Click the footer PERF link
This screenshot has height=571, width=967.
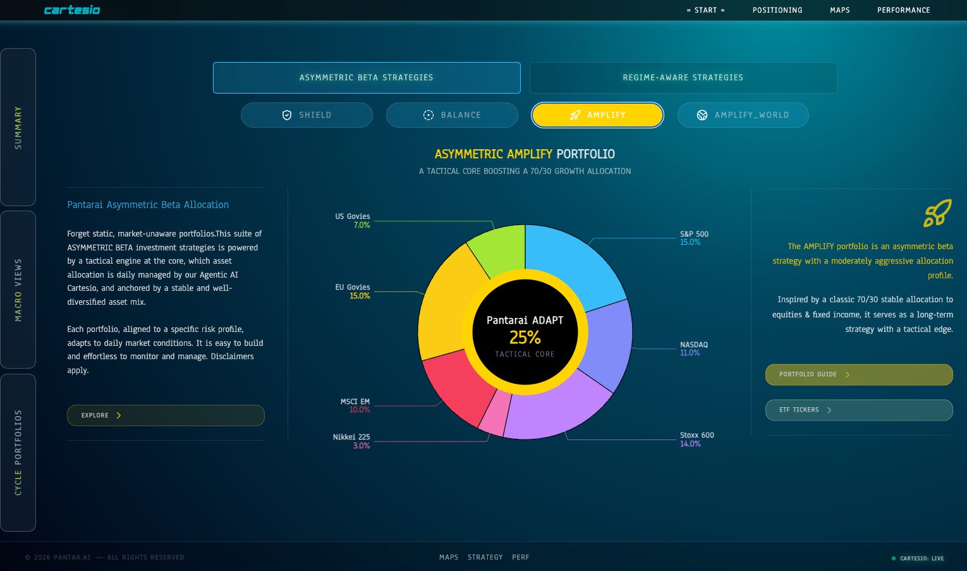(521, 557)
